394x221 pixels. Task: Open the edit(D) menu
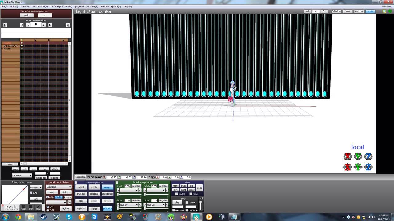point(14,6)
